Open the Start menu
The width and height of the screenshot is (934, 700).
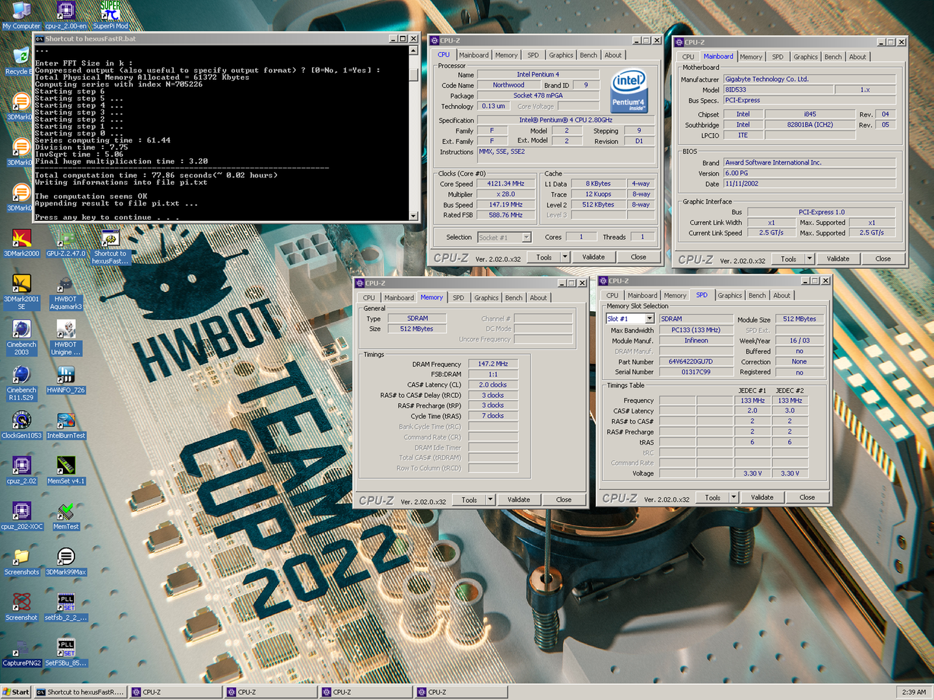[x=16, y=692]
